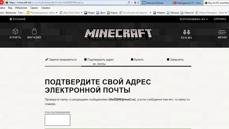Viewport: 229px width, 129px height.
Task: Click the Зарегистрироваться step
Action: 61,59
